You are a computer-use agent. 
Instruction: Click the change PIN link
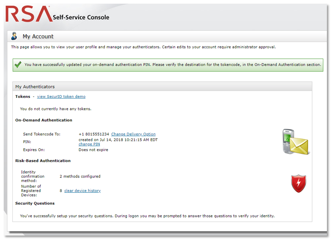[x=89, y=144]
